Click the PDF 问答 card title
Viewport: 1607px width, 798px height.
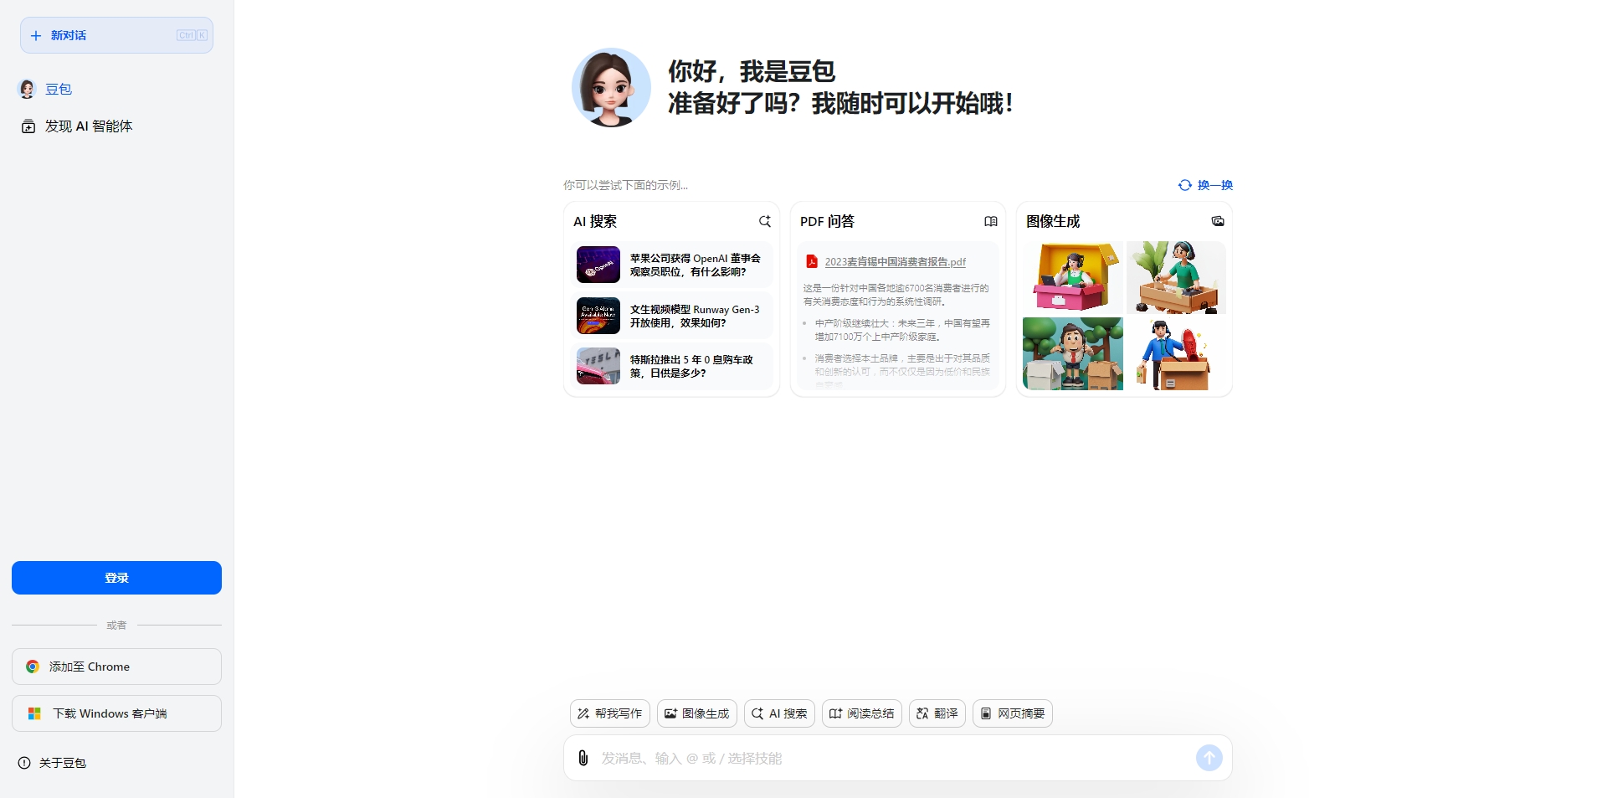point(827,221)
